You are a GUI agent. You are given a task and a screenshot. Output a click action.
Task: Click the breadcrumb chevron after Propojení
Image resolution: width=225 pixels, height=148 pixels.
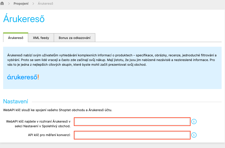(33, 4)
